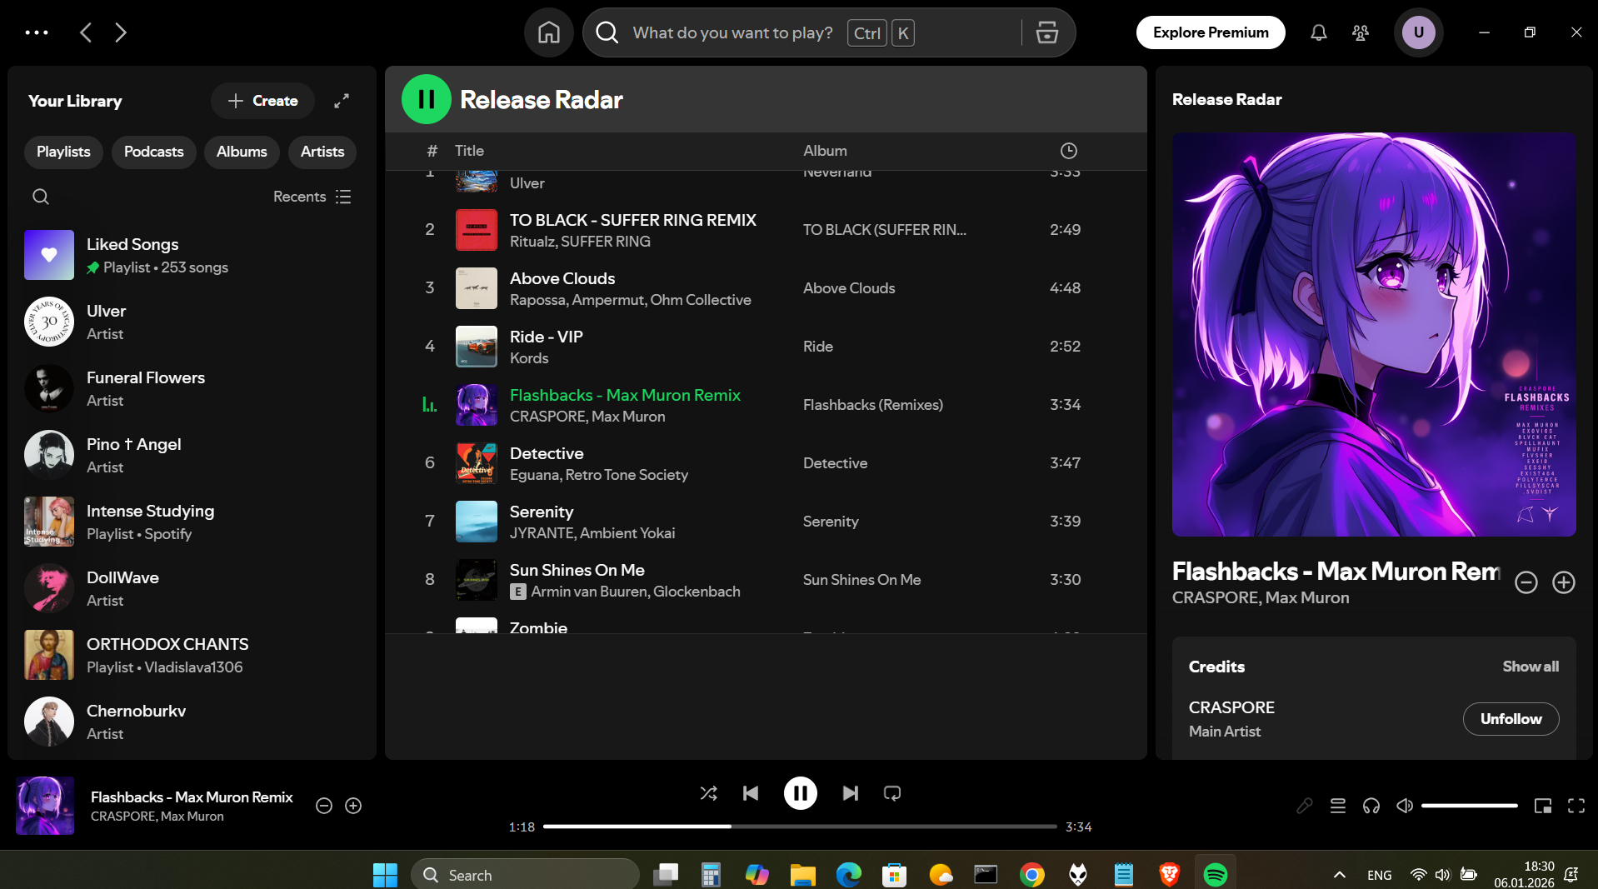The image size is (1598, 889).
Task: Toggle shuffle playback
Action: click(x=709, y=793)
